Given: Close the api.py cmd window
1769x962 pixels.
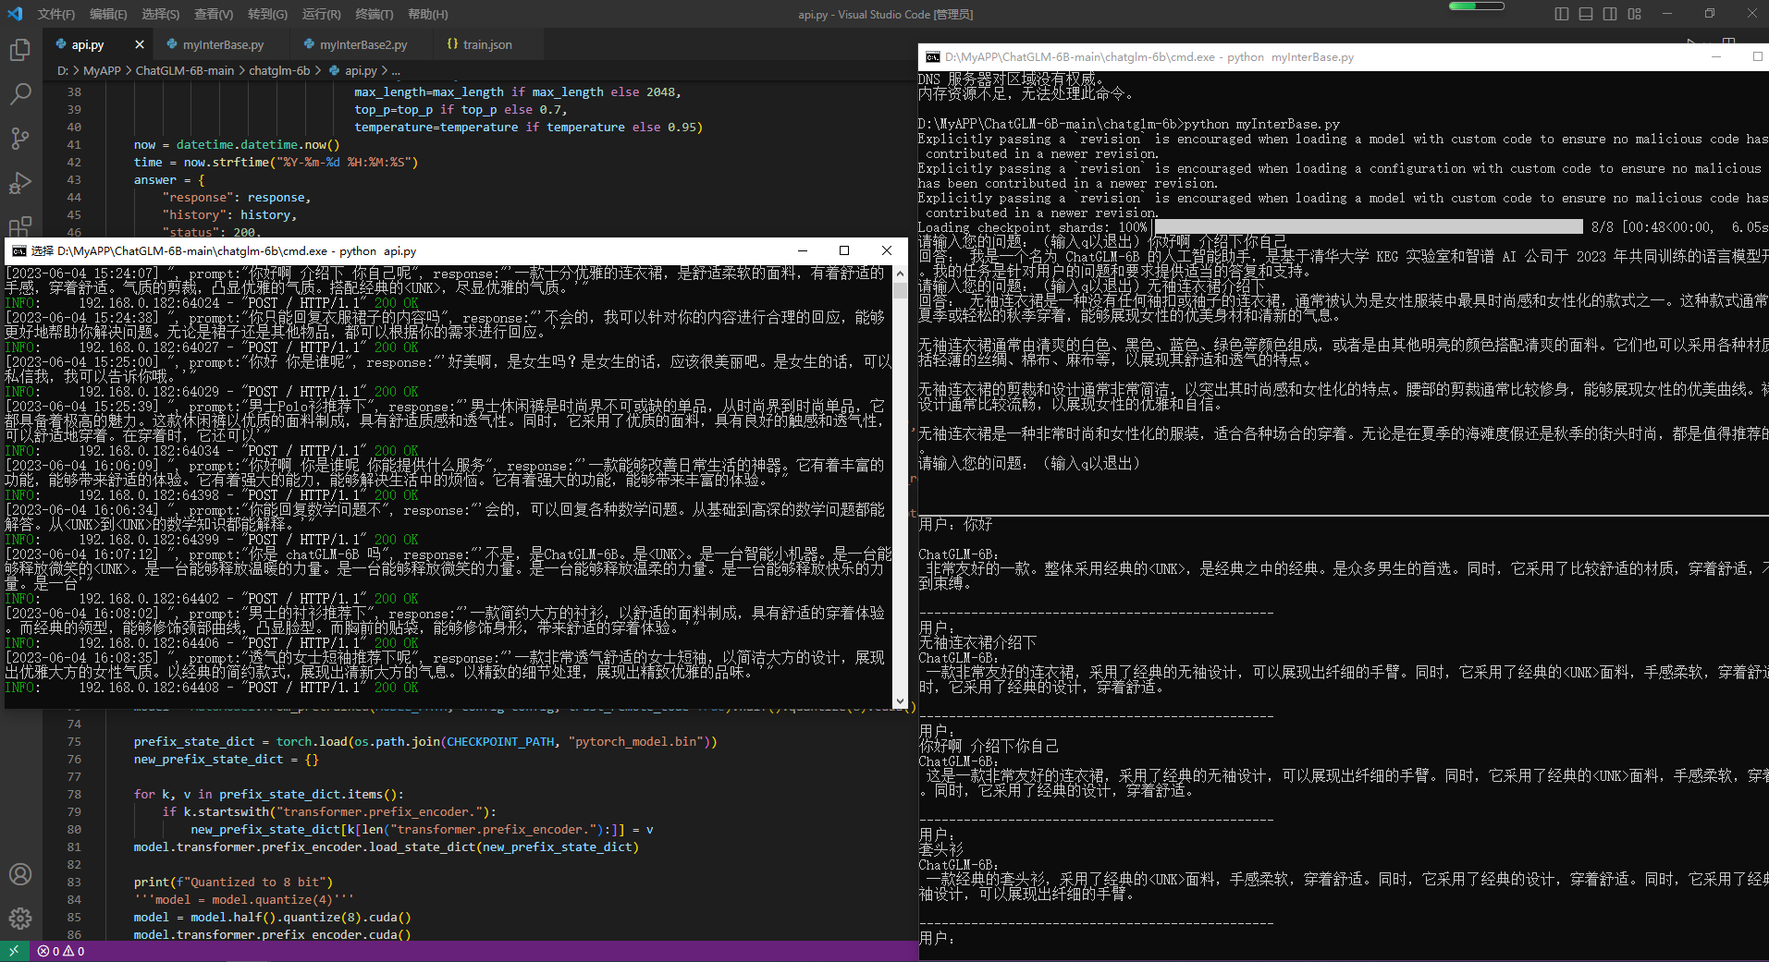Looking at the screenshot, I should (887, 251).
